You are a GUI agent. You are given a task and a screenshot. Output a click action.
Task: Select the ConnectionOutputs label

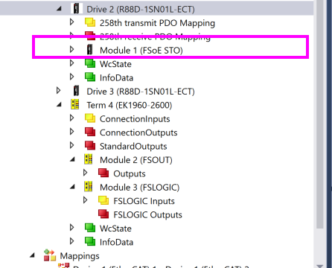(138, 133)
